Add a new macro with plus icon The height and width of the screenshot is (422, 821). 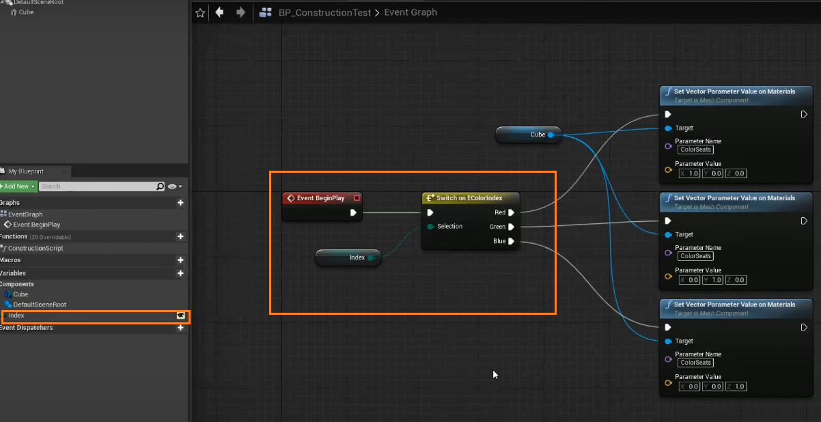pos(180,260)
